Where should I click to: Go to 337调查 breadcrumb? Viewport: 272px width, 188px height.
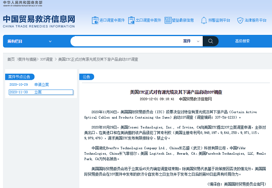pos(46,59)
